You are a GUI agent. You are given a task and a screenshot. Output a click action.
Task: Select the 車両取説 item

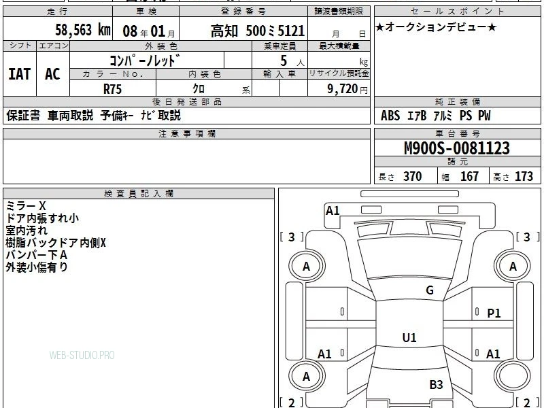pos(71,115)
